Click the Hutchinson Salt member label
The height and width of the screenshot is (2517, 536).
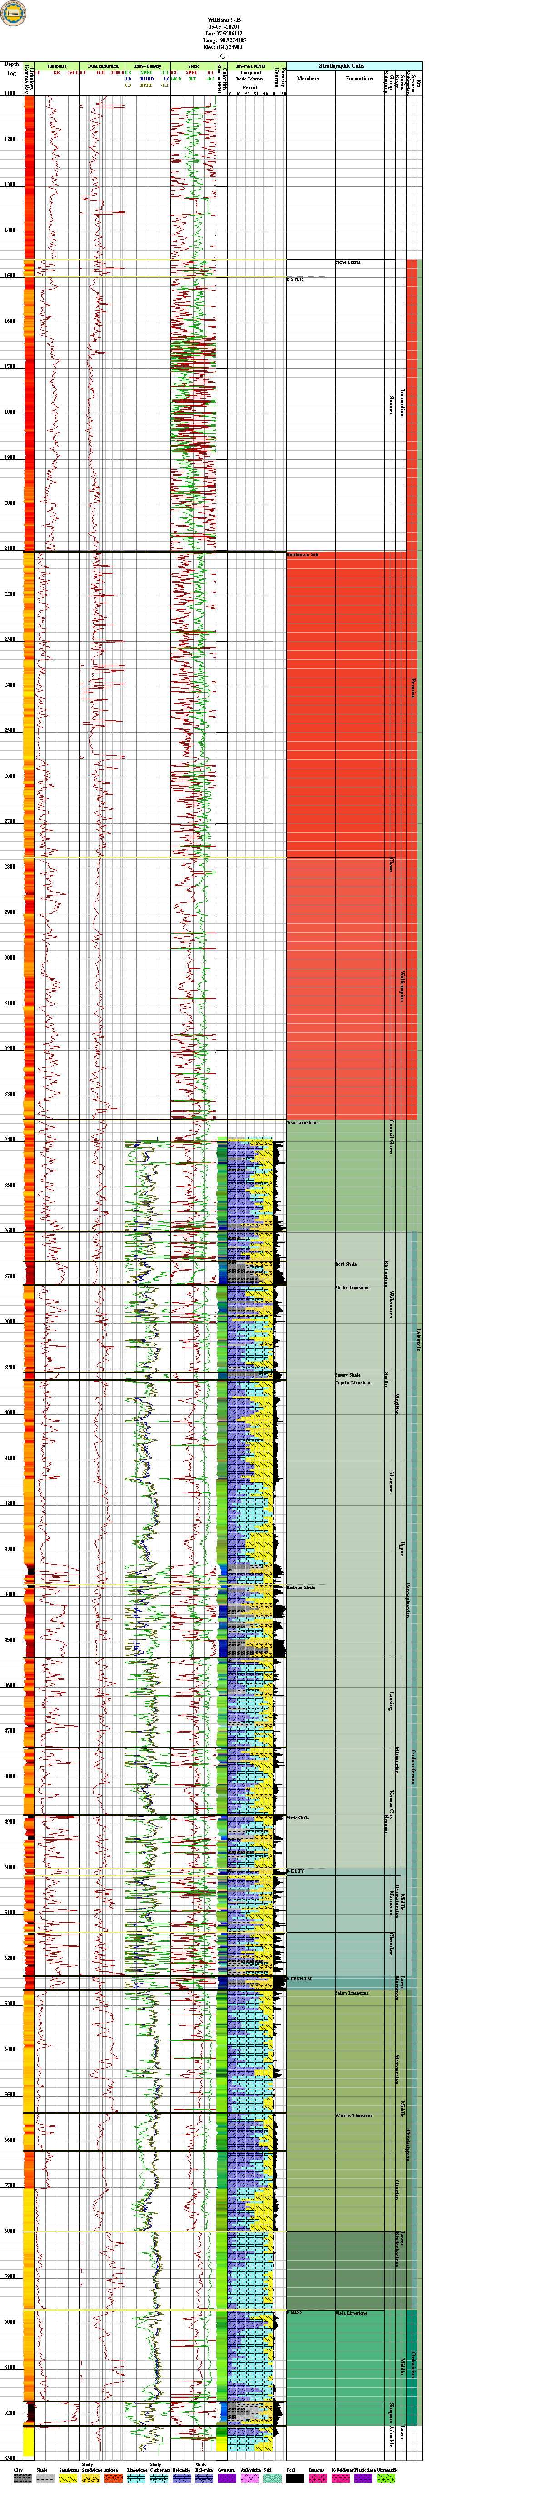tap(303, 554)
